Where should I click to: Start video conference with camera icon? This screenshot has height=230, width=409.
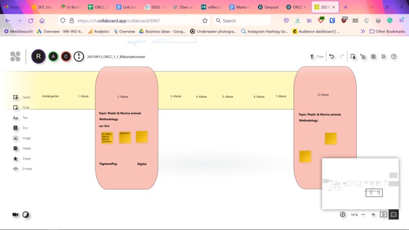pyautogui.click(x=15, y=215)
